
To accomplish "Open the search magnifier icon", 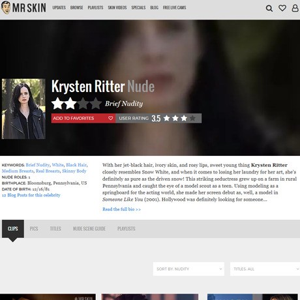I will point(269,8).
